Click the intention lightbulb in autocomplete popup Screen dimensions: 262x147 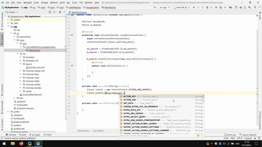click(x=198, y=136)
